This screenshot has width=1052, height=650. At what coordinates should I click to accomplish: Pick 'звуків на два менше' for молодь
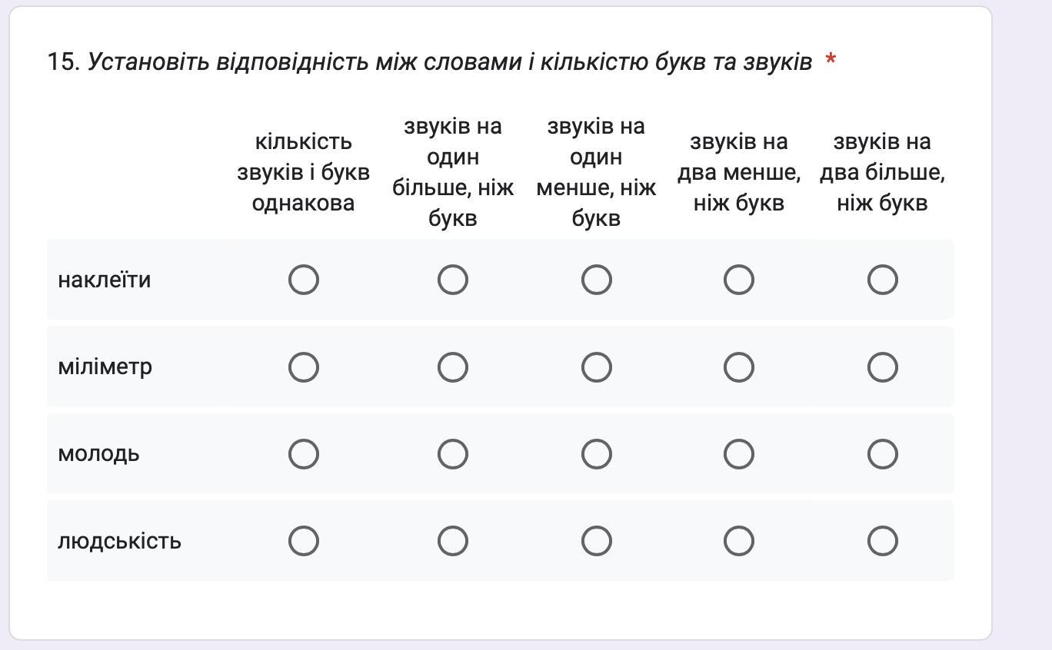click(738, 454)
